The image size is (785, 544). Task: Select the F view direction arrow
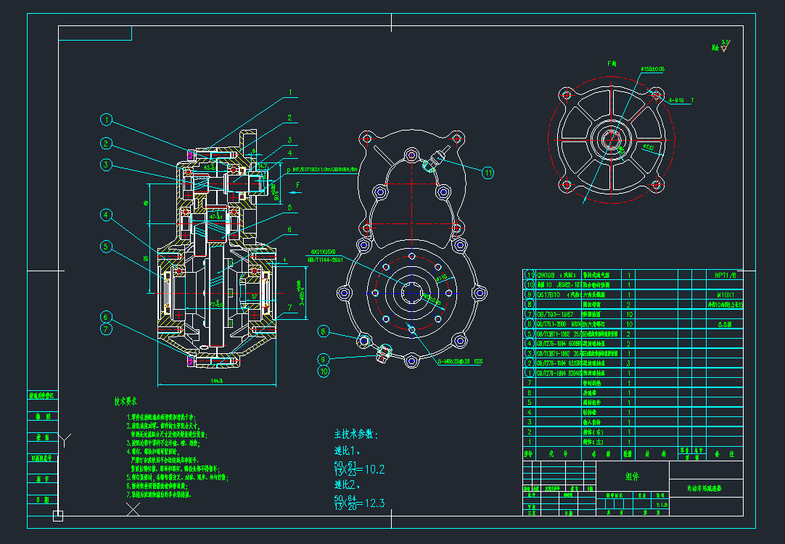click(x=294, y=185)
